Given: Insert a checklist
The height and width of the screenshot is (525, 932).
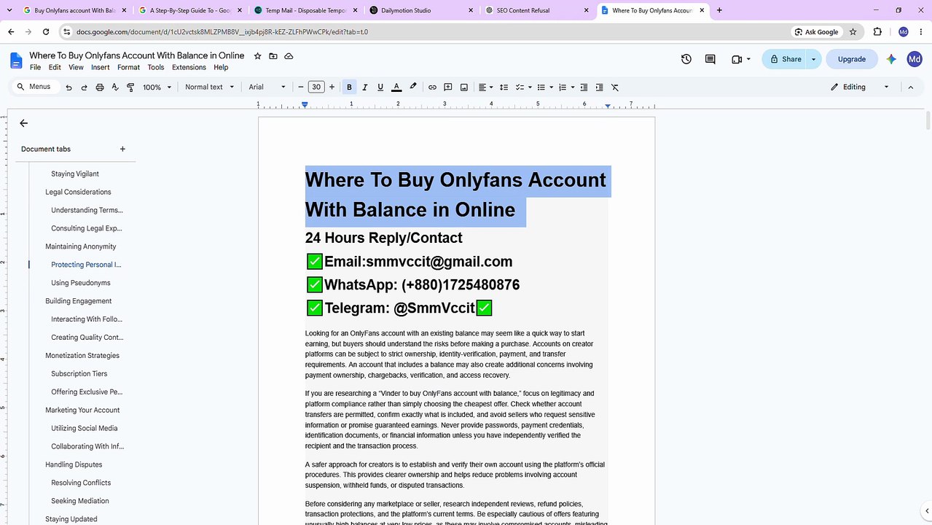Looking at the screenshot, I should pos(520,87).
